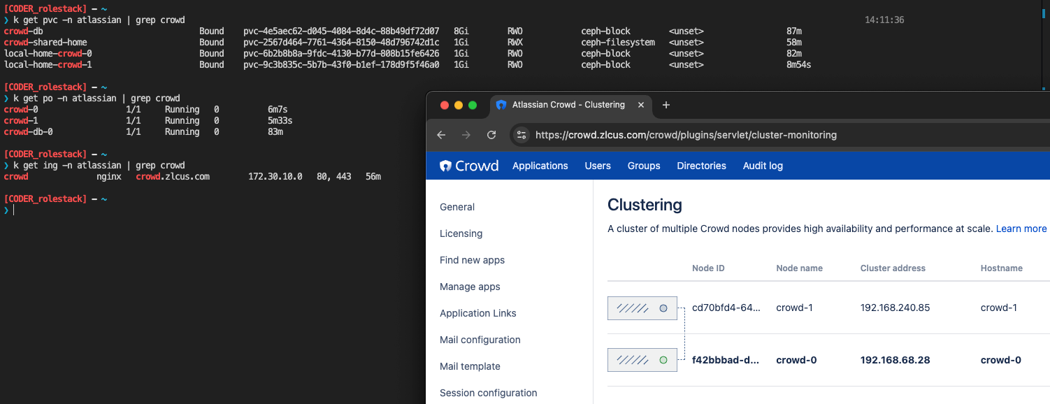1050x404 pixels.
Task: Click the Clustering page heading
Action: [645, 205]
